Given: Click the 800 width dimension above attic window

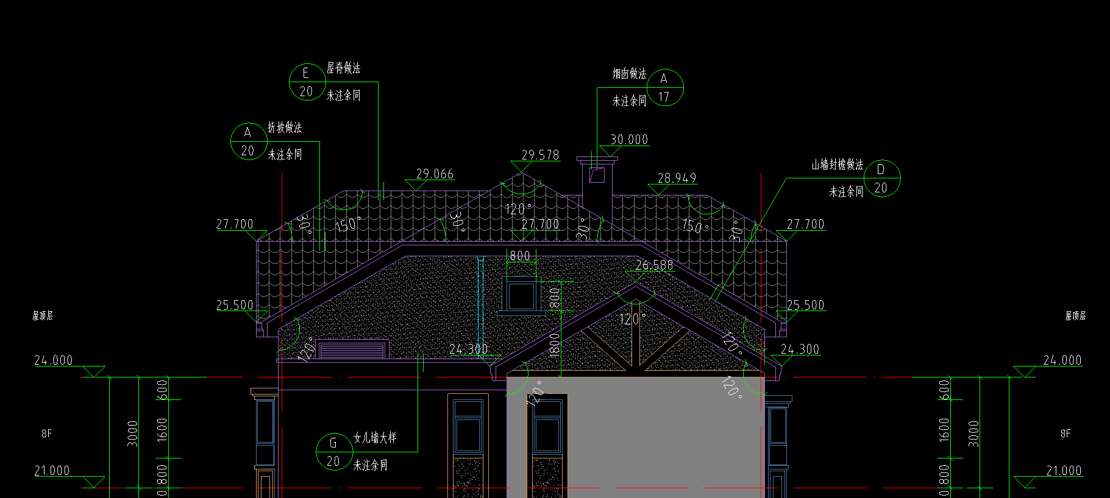Looking at the screenshot, I should (x=520, y=256).
